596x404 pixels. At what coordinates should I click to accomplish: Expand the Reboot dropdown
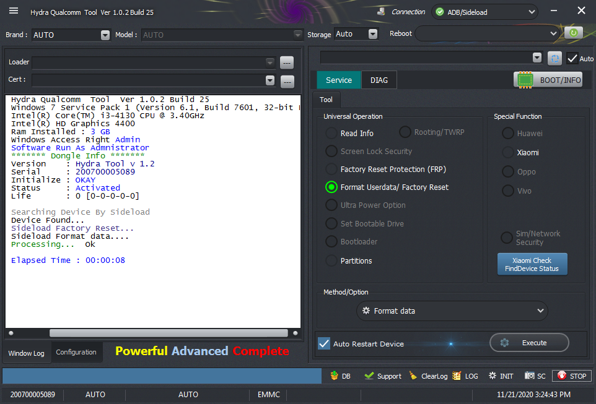553,33
